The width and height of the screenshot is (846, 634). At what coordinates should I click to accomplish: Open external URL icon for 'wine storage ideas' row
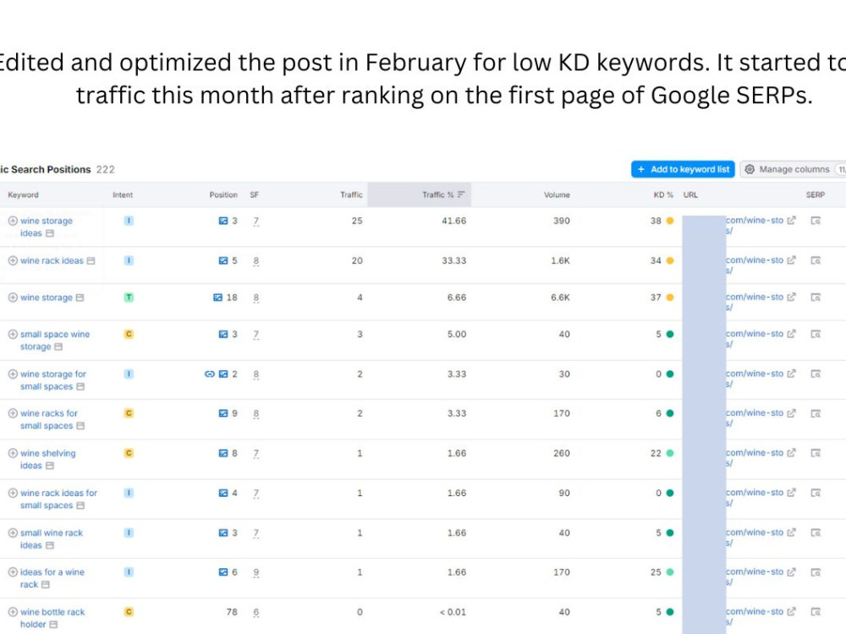point(791,220)
